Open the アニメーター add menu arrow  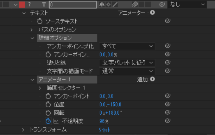pos(152,13)
